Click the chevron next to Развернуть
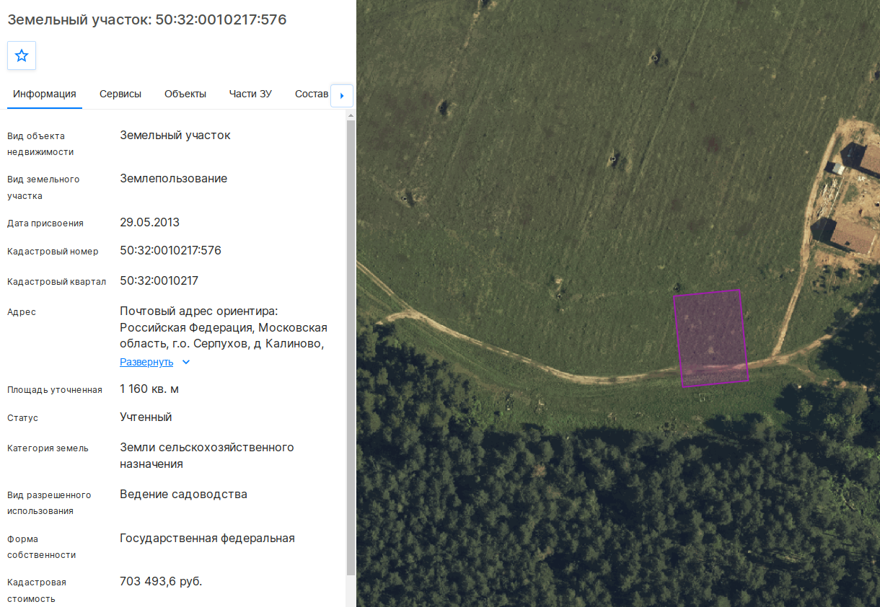 point(186,362)
